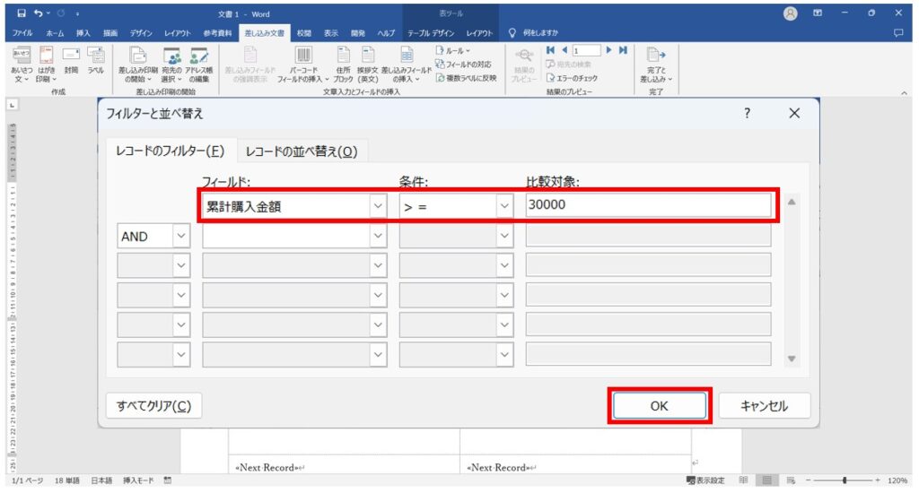
Task: Click the 完了と差し込み finish icon
Action: [x=655, y=56]
